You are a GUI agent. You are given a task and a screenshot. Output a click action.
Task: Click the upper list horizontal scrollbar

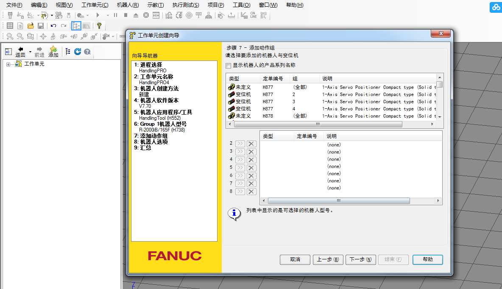tap(318, 124)
